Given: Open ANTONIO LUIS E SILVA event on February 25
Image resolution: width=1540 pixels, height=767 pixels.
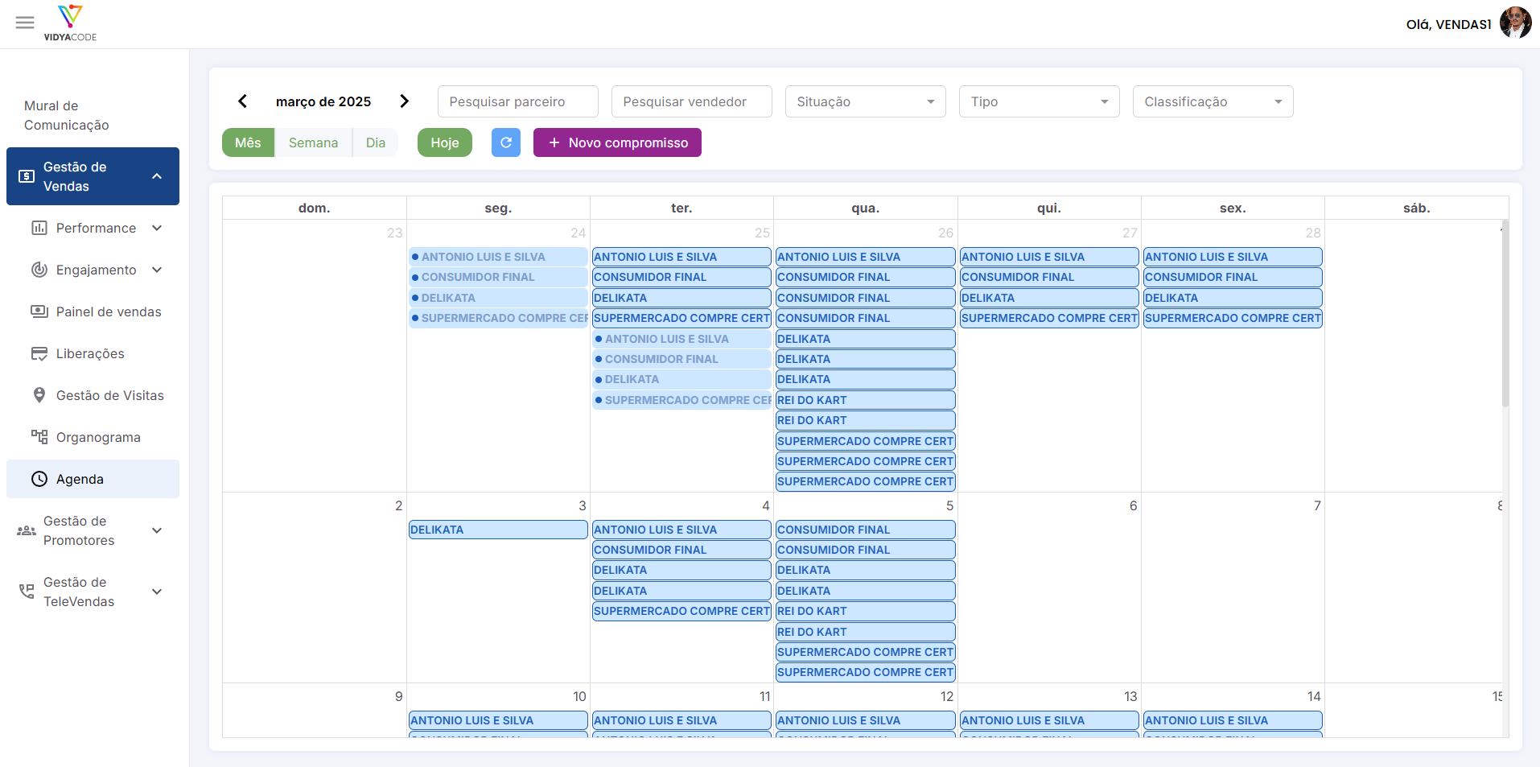Looking at the screenshot, I should click(x=681, y=257).
